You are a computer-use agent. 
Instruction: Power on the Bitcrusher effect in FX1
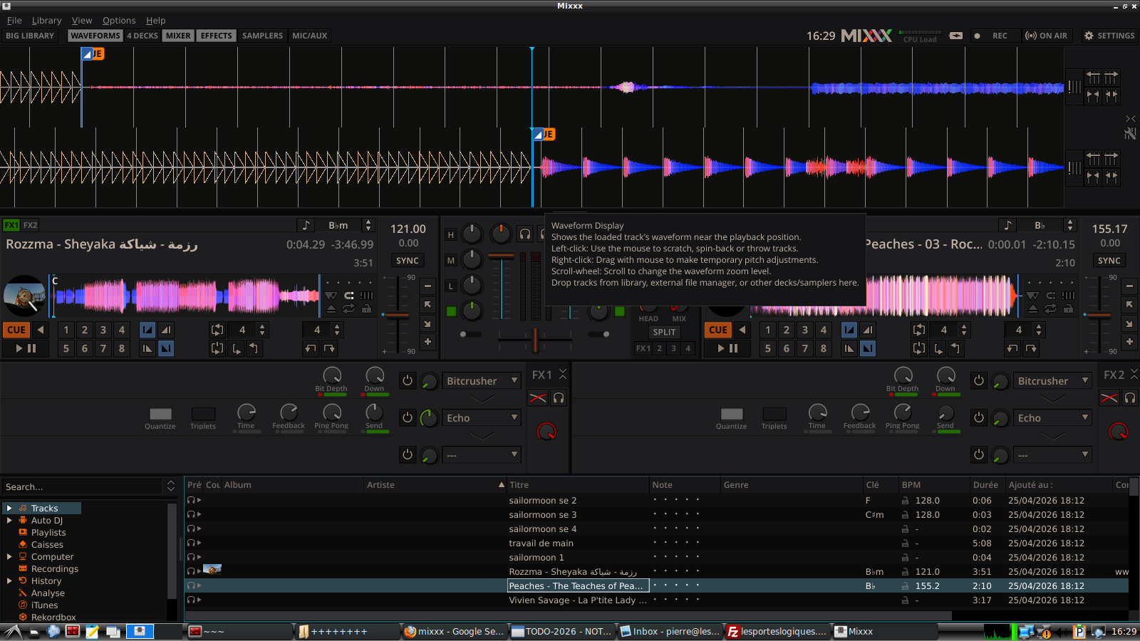[407, 380]
